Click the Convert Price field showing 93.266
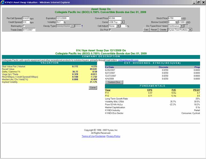206x159 pixels. click(115, 18)
